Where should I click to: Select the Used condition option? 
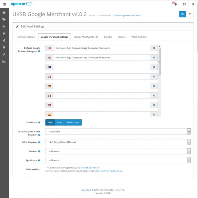[x=60, y=122]
